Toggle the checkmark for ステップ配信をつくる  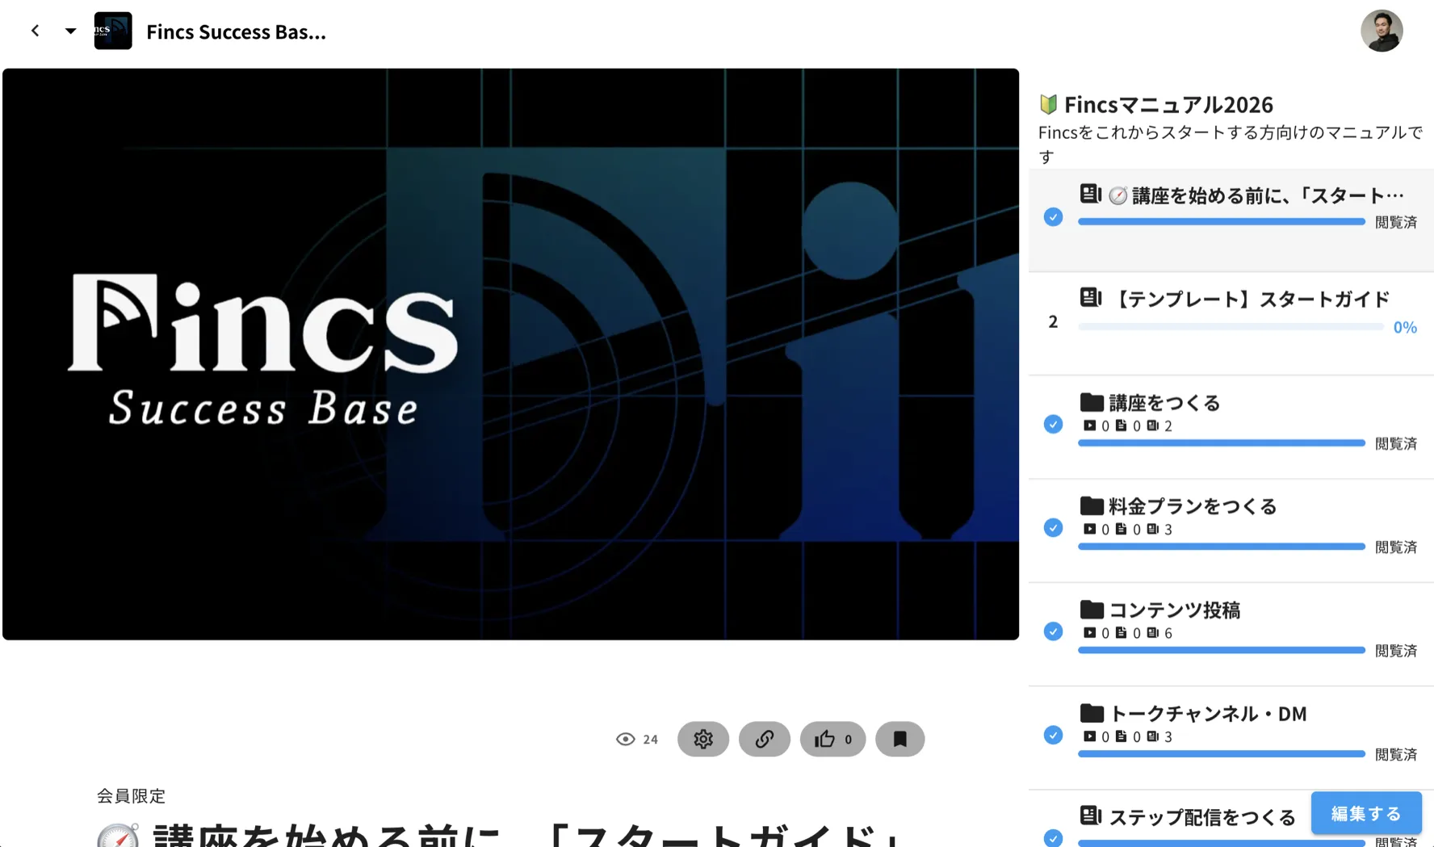[x=1053, y=838]
